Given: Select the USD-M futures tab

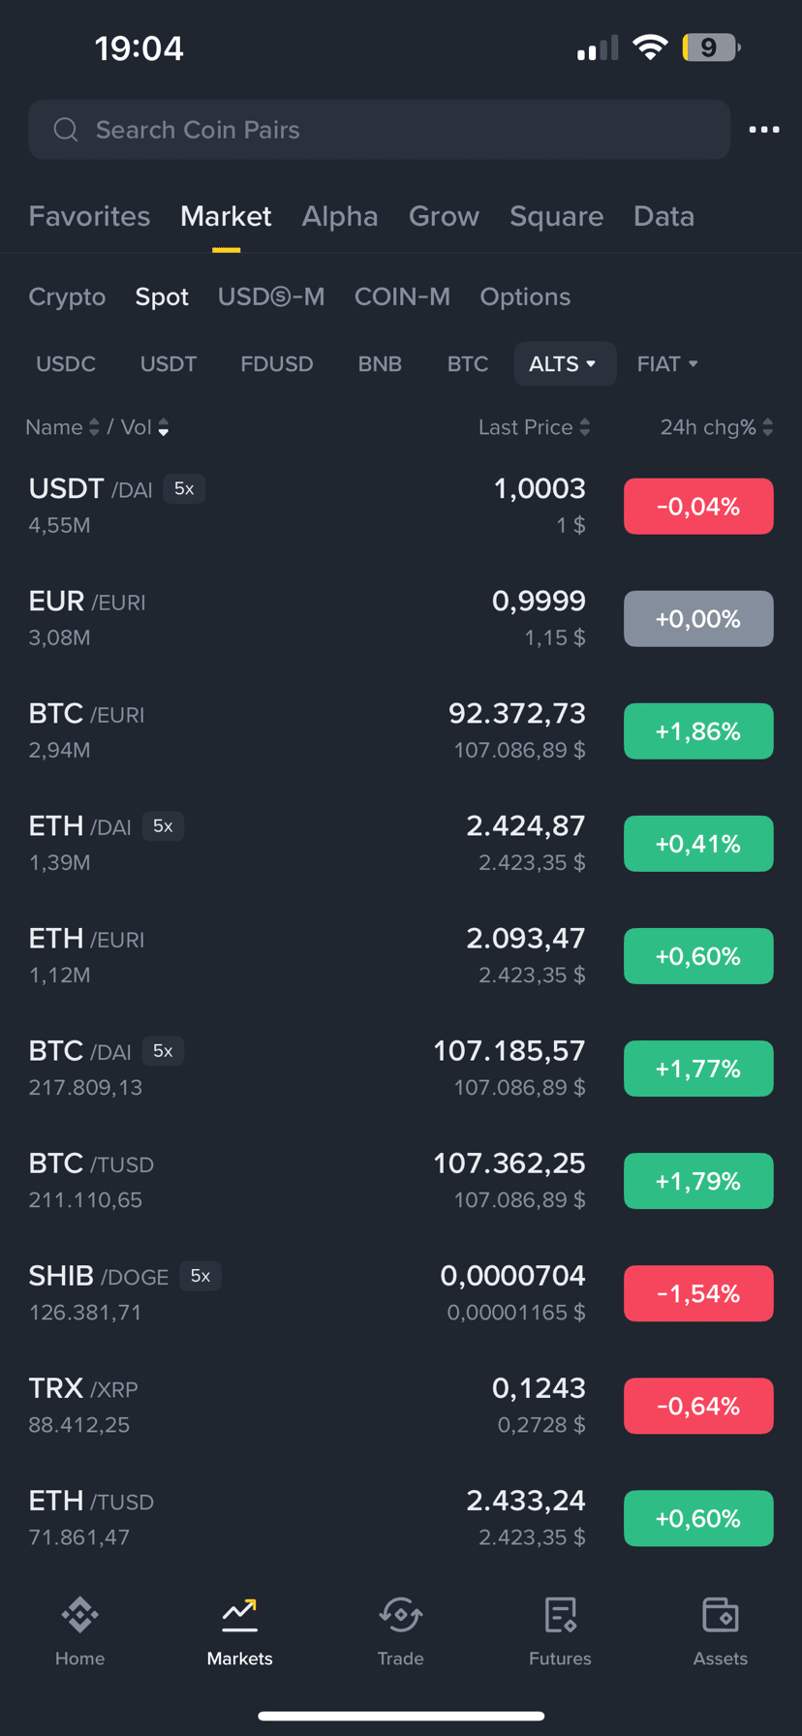Looking at the screenshot, I should point(271,296).
